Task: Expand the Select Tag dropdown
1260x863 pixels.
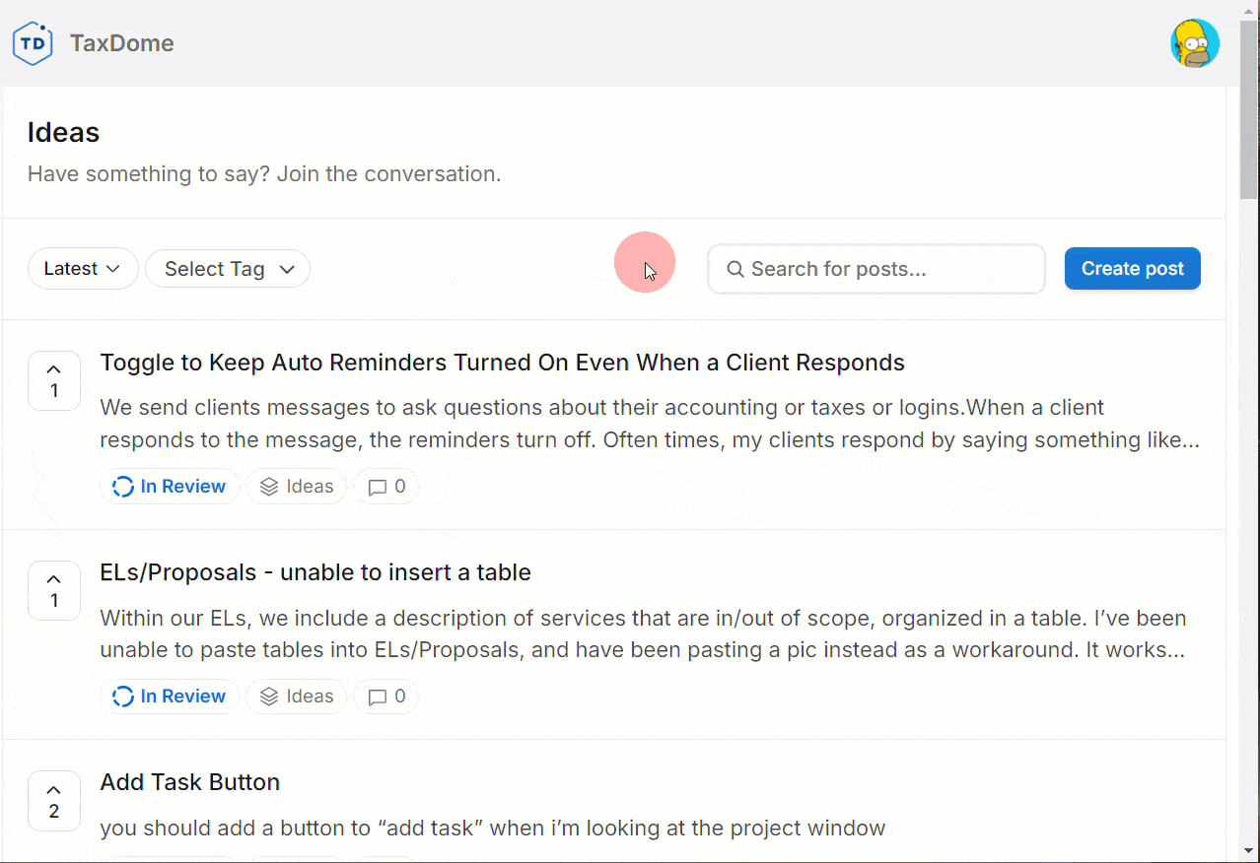Action: coord(228,269)
